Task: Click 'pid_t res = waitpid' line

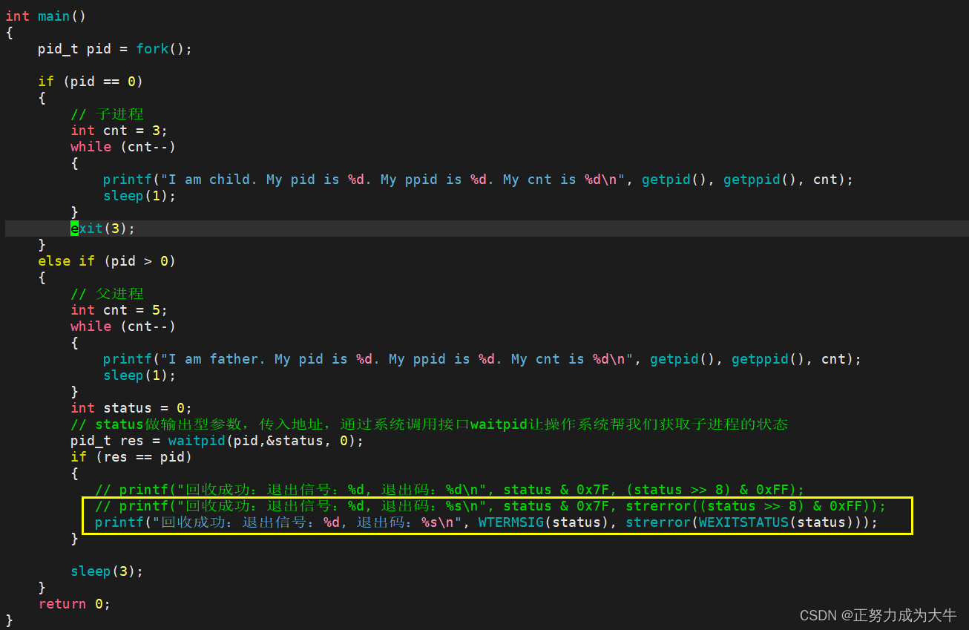Action: click(x=217, y=440)
